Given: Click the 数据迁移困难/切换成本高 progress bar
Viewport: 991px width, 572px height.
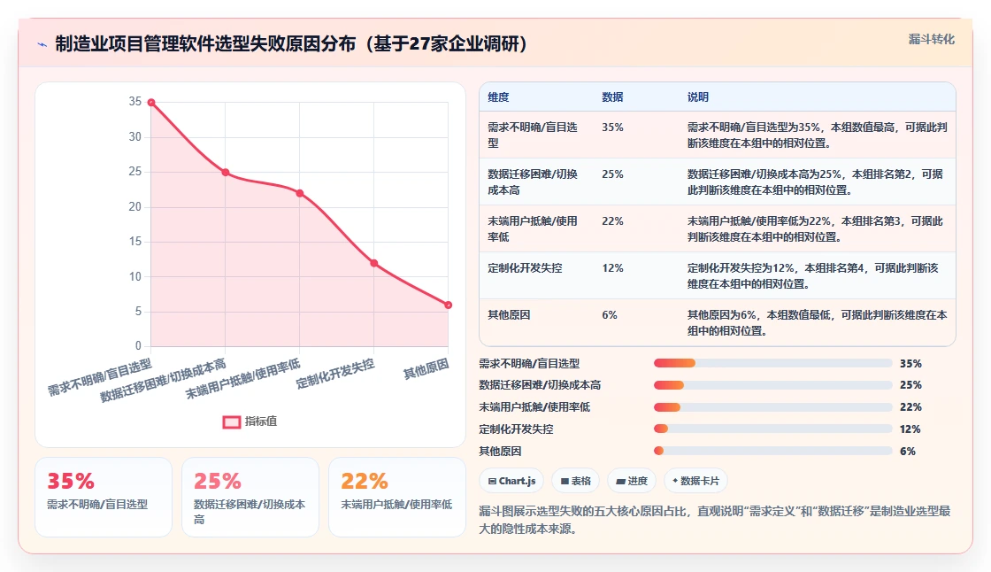Looking at the screenshot, I should (773, 385).
